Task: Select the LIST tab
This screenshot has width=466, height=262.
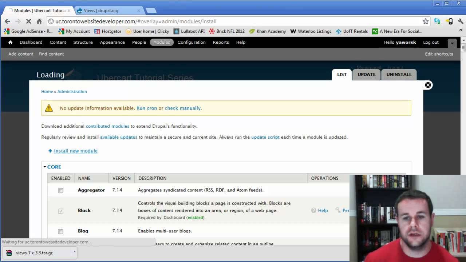Action: [x=342, y=74]
